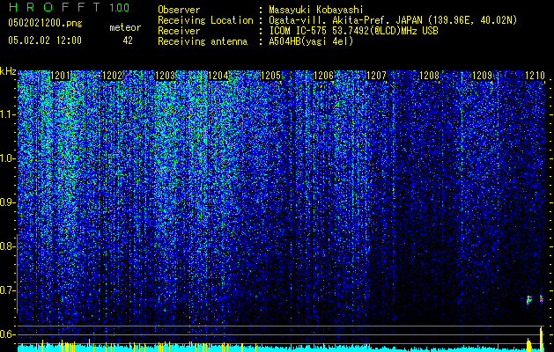Click the meteor count 42
Viewport: 554px width, 352px height.
(x=128, y=40)
